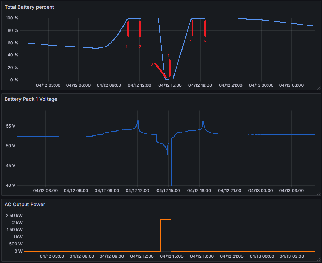This screenshot has width=322, height=263.
Task: Click 04/12 18:00 tick in Battery Pack 1 Voltage
Action: point(199,190)
